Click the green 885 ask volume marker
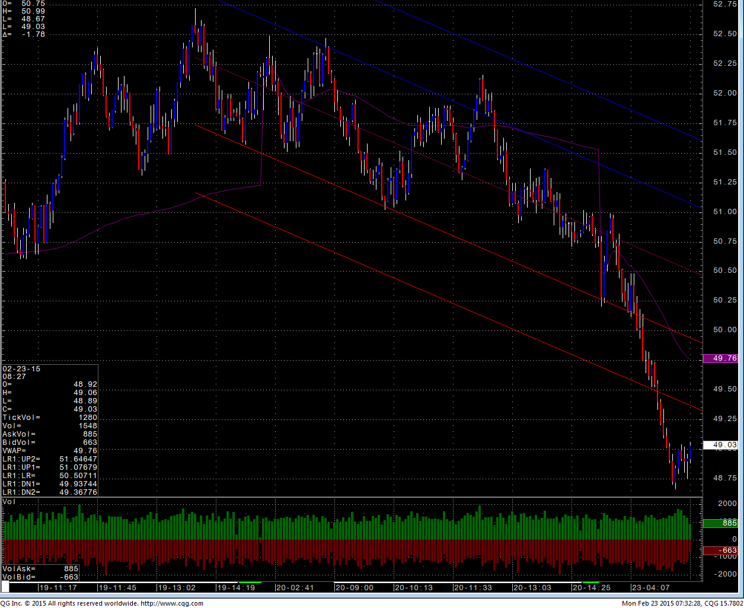The height and width of the screenshot is (608, 744). click(720, 523)
